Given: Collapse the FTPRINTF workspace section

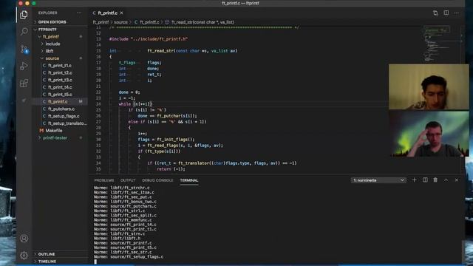Looking at the screenshot, I should pyautogui.click(x=47, y=30).
